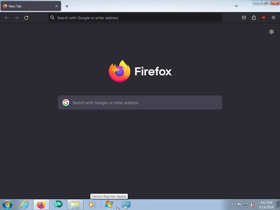
Task: Minimize the Firefox window
Action: click(x=257, y=3)
